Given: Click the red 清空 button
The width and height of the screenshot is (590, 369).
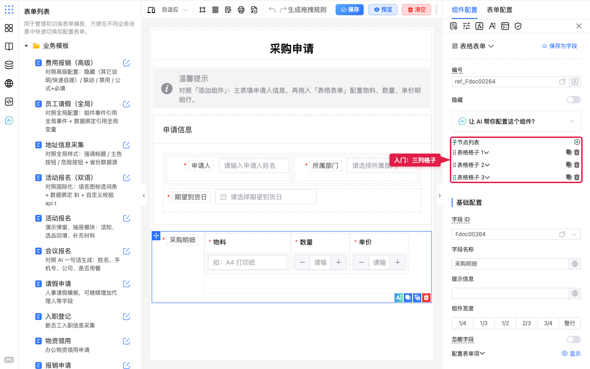Looking at the screenshot, I should pos(416,10).
